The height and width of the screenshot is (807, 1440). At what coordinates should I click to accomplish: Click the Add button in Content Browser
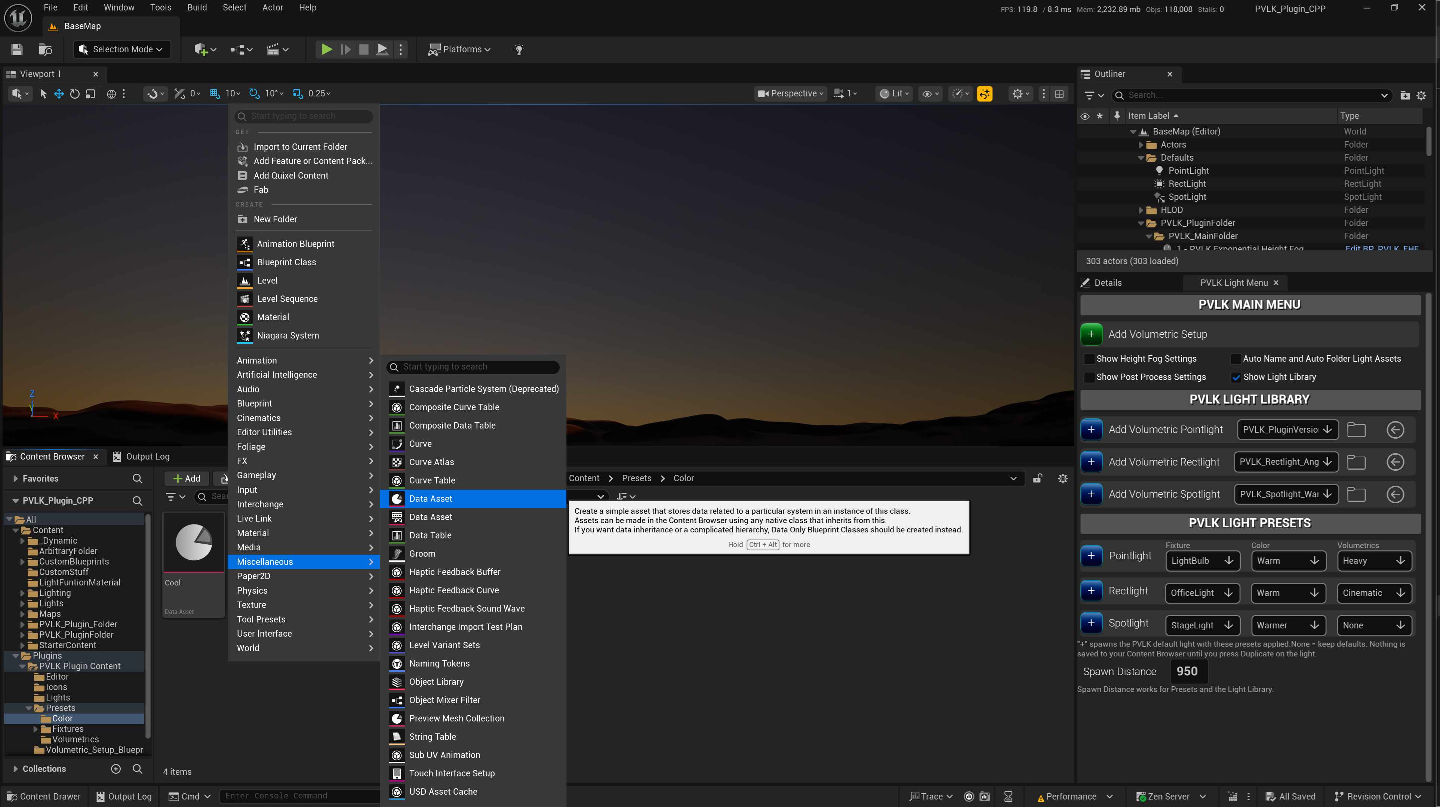(x=187, y=478)
